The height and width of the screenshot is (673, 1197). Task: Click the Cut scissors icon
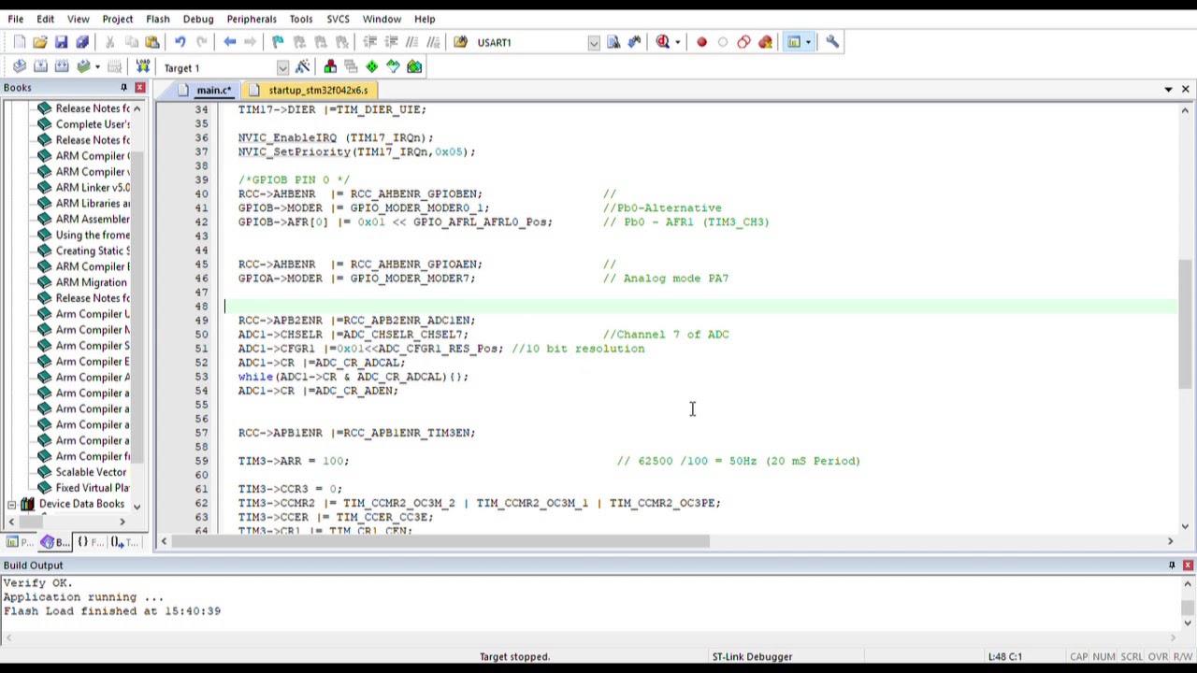point(109,42)
